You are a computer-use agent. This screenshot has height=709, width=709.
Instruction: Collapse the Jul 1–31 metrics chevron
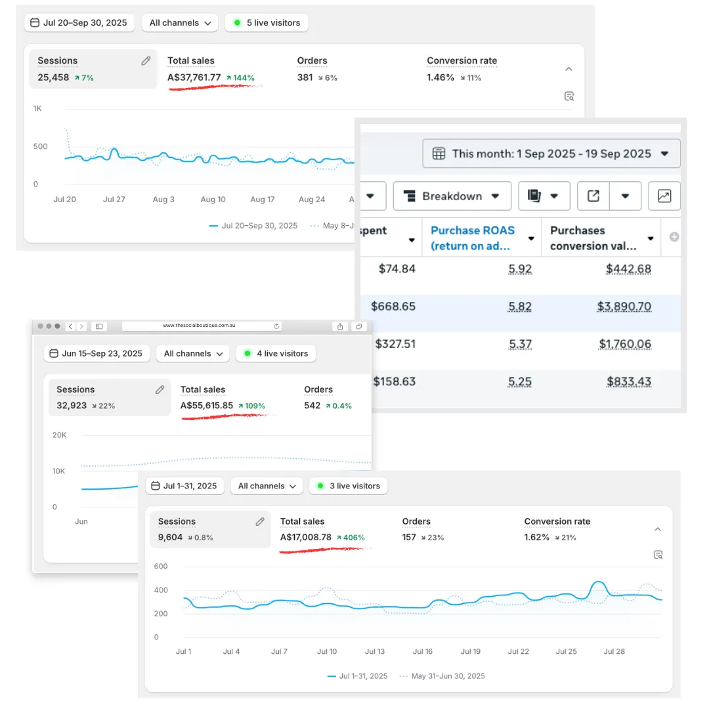point(658,530)
